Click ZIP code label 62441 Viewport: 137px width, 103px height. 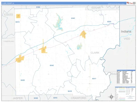(x=73, y=18)
